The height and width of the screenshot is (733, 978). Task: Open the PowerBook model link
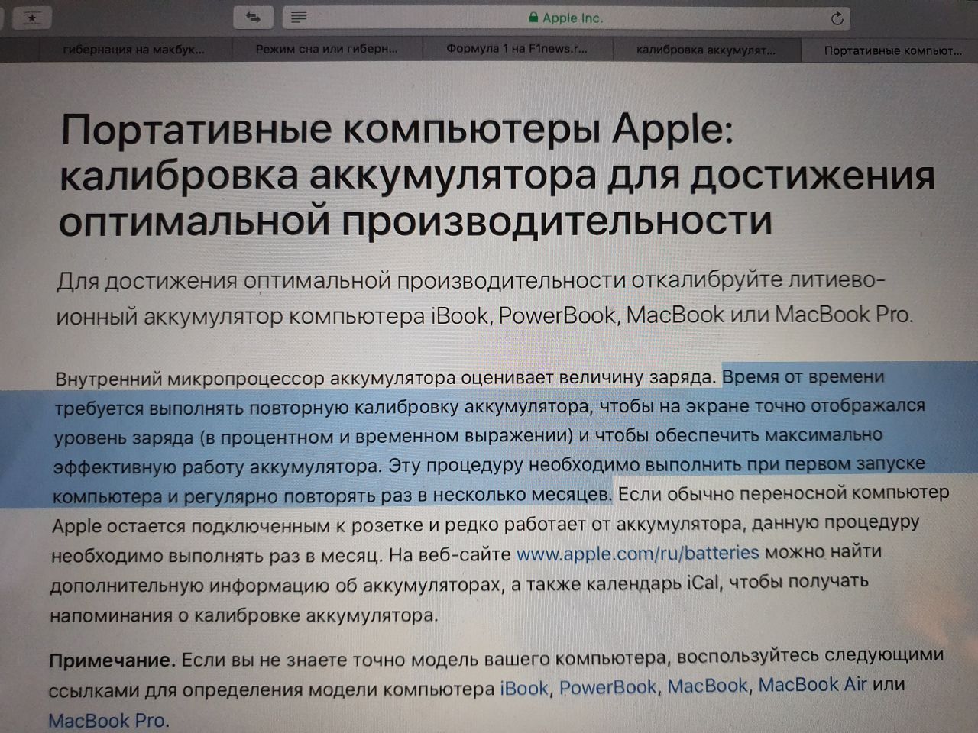[607, 687]
